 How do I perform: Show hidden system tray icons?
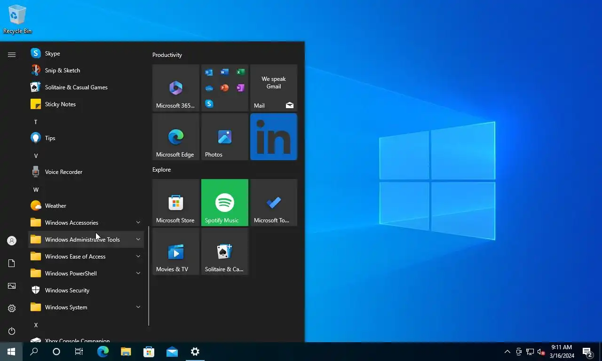(x=507, y=352)
